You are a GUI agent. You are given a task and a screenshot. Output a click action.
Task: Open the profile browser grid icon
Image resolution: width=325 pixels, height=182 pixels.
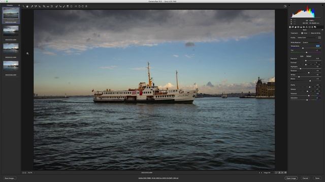[319, 37]
